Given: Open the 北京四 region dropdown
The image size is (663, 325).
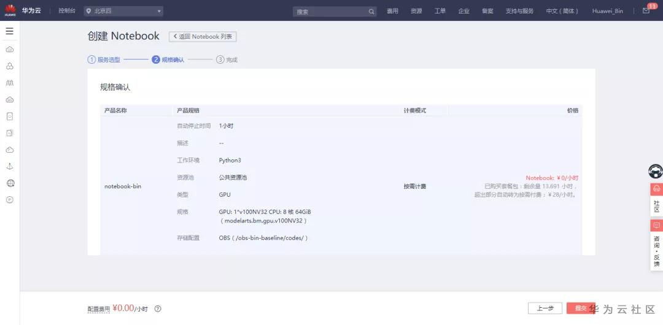Looking at the screenshot, I should tap(123, 12).
